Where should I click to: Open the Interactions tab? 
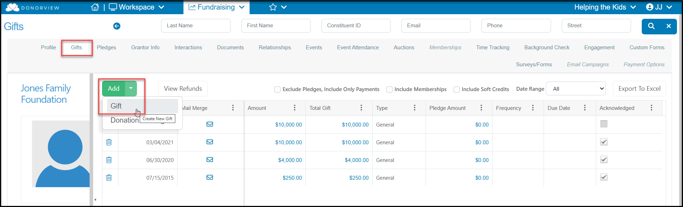188,47
